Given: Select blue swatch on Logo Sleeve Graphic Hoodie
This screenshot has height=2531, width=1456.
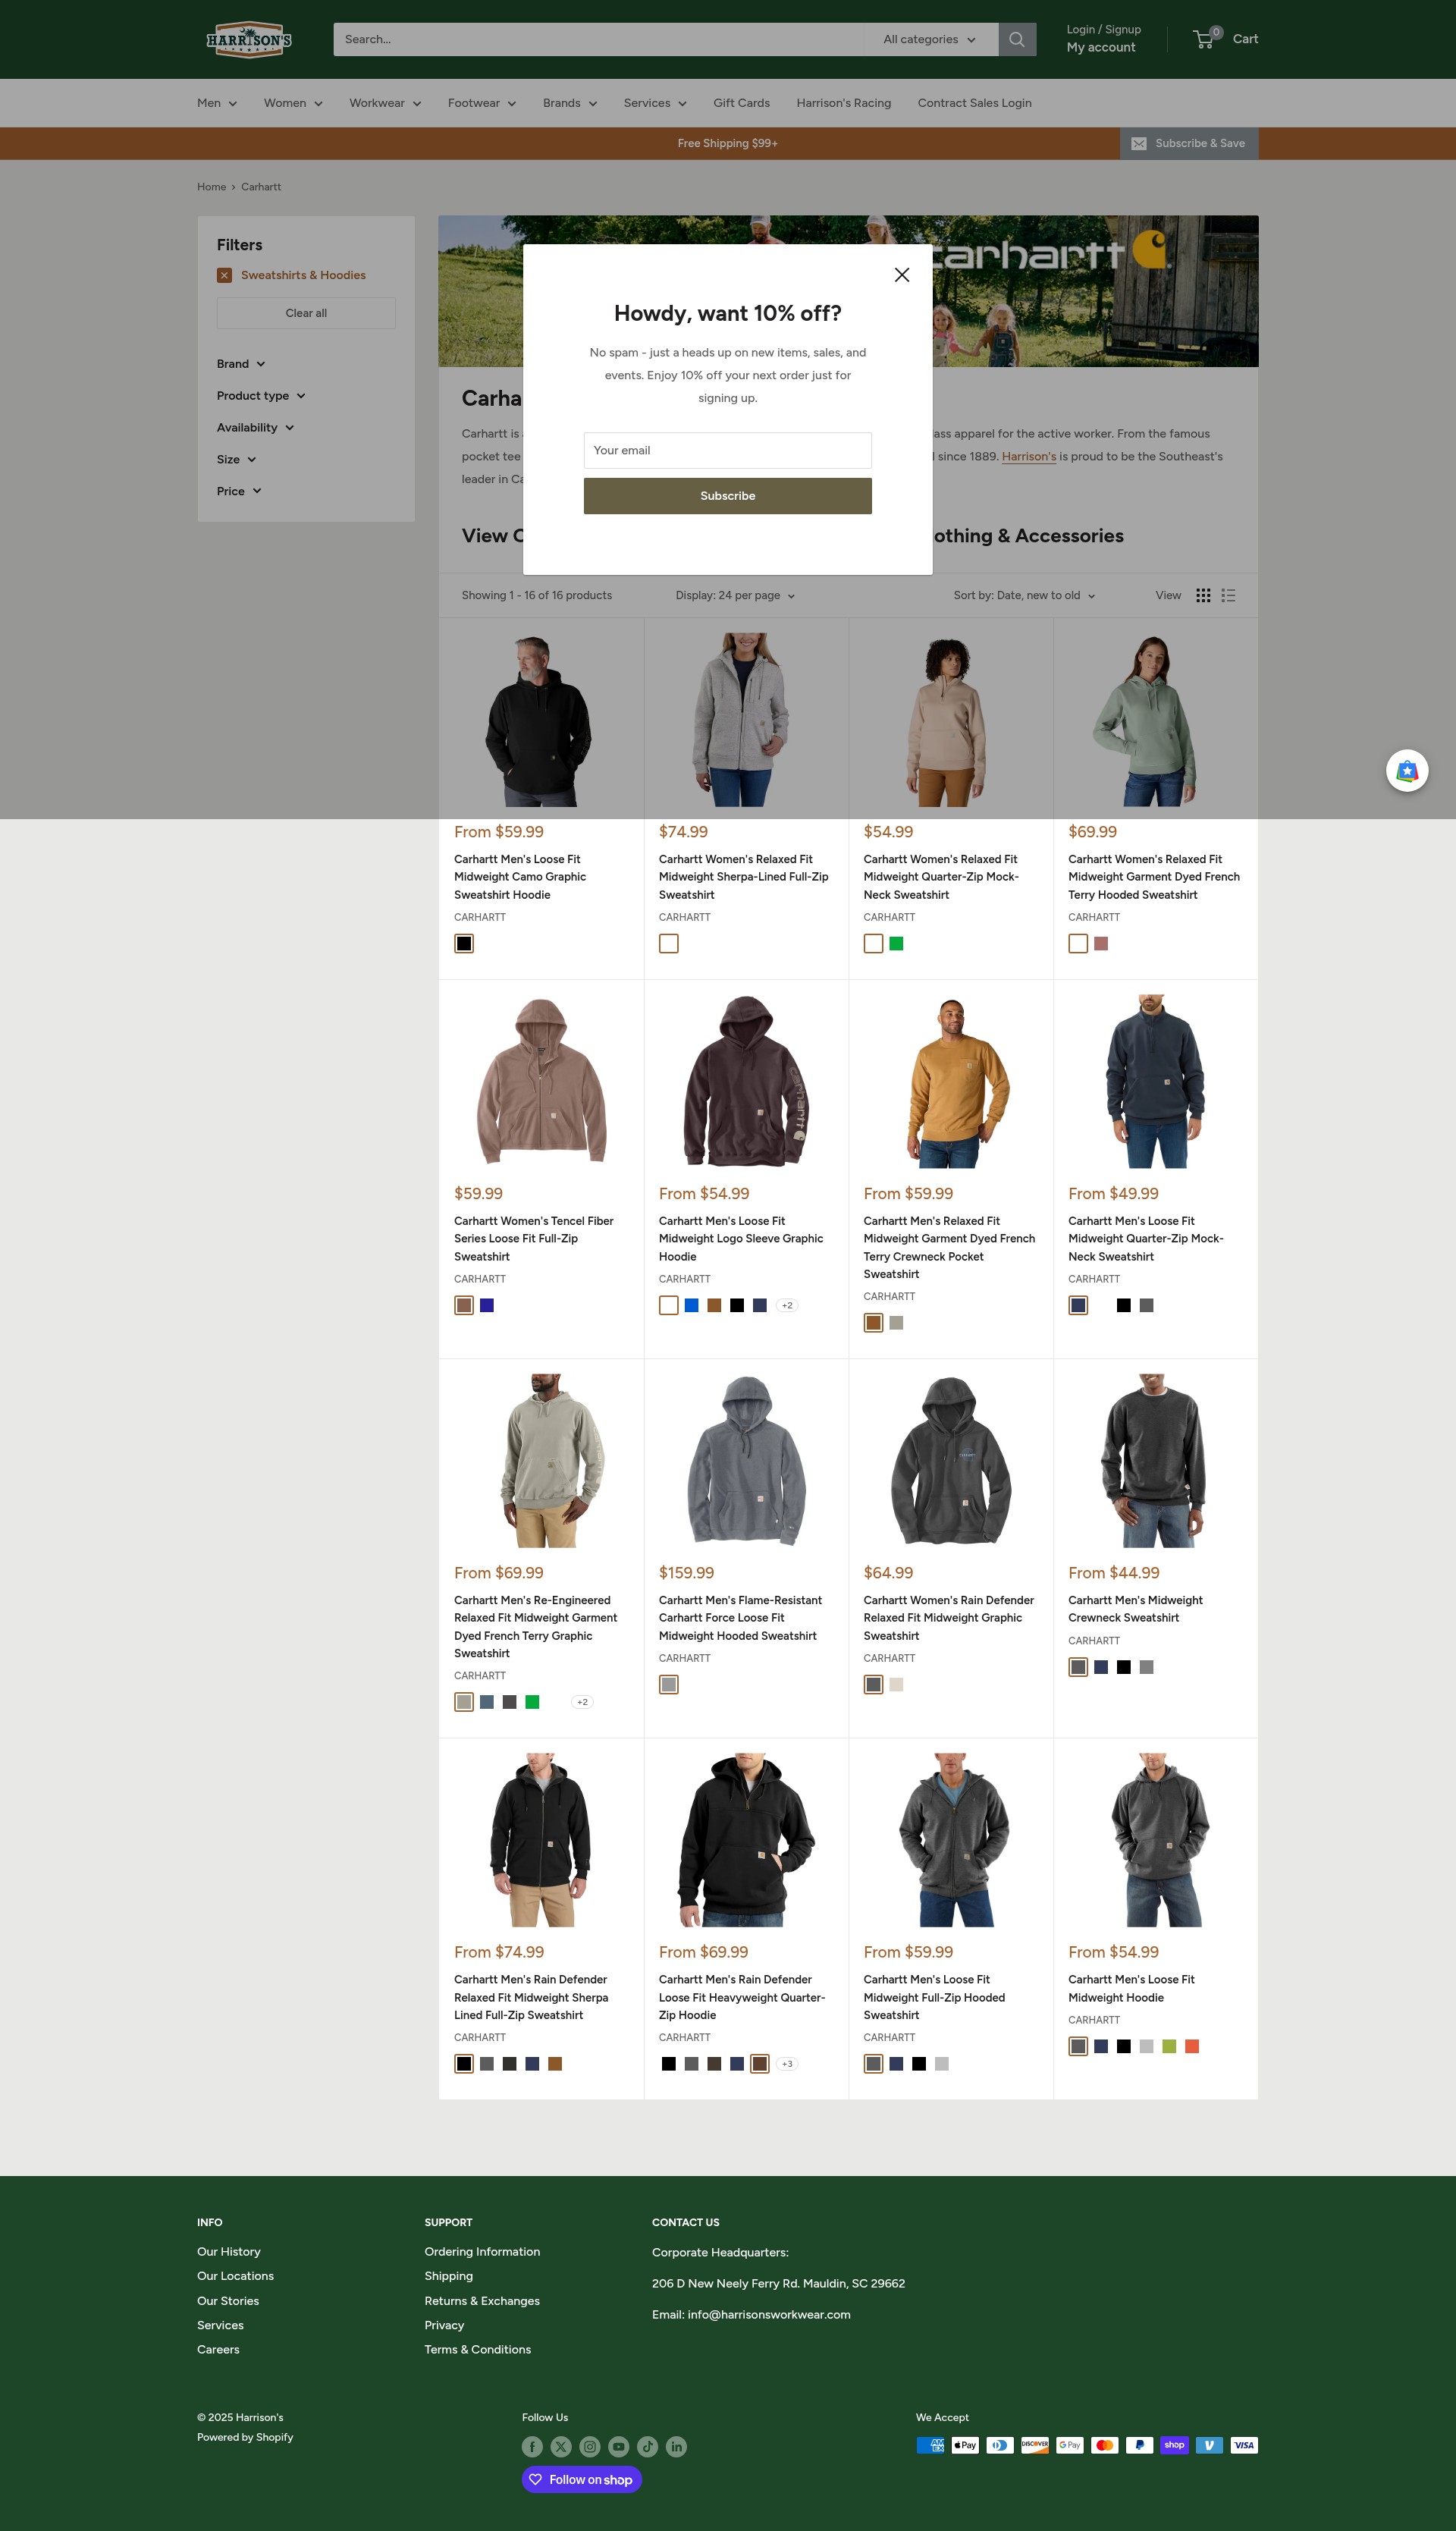Looking at the screenshot, I should (691, 1305).
